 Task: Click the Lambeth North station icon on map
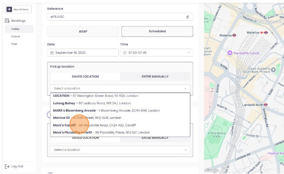coord(266,105)
